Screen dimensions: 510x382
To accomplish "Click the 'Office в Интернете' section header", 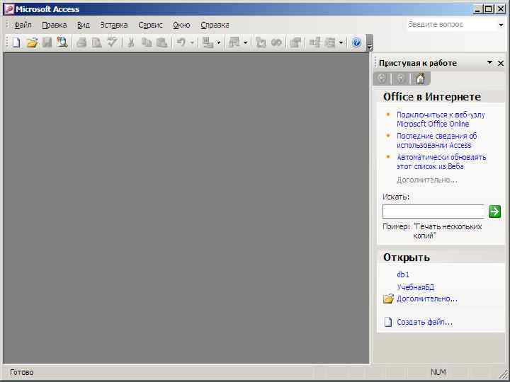I will (431, 97).
